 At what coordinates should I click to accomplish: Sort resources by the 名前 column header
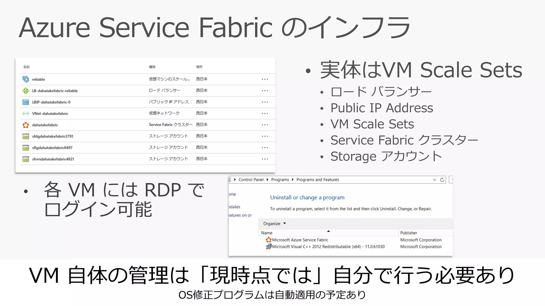coord(26,67)
